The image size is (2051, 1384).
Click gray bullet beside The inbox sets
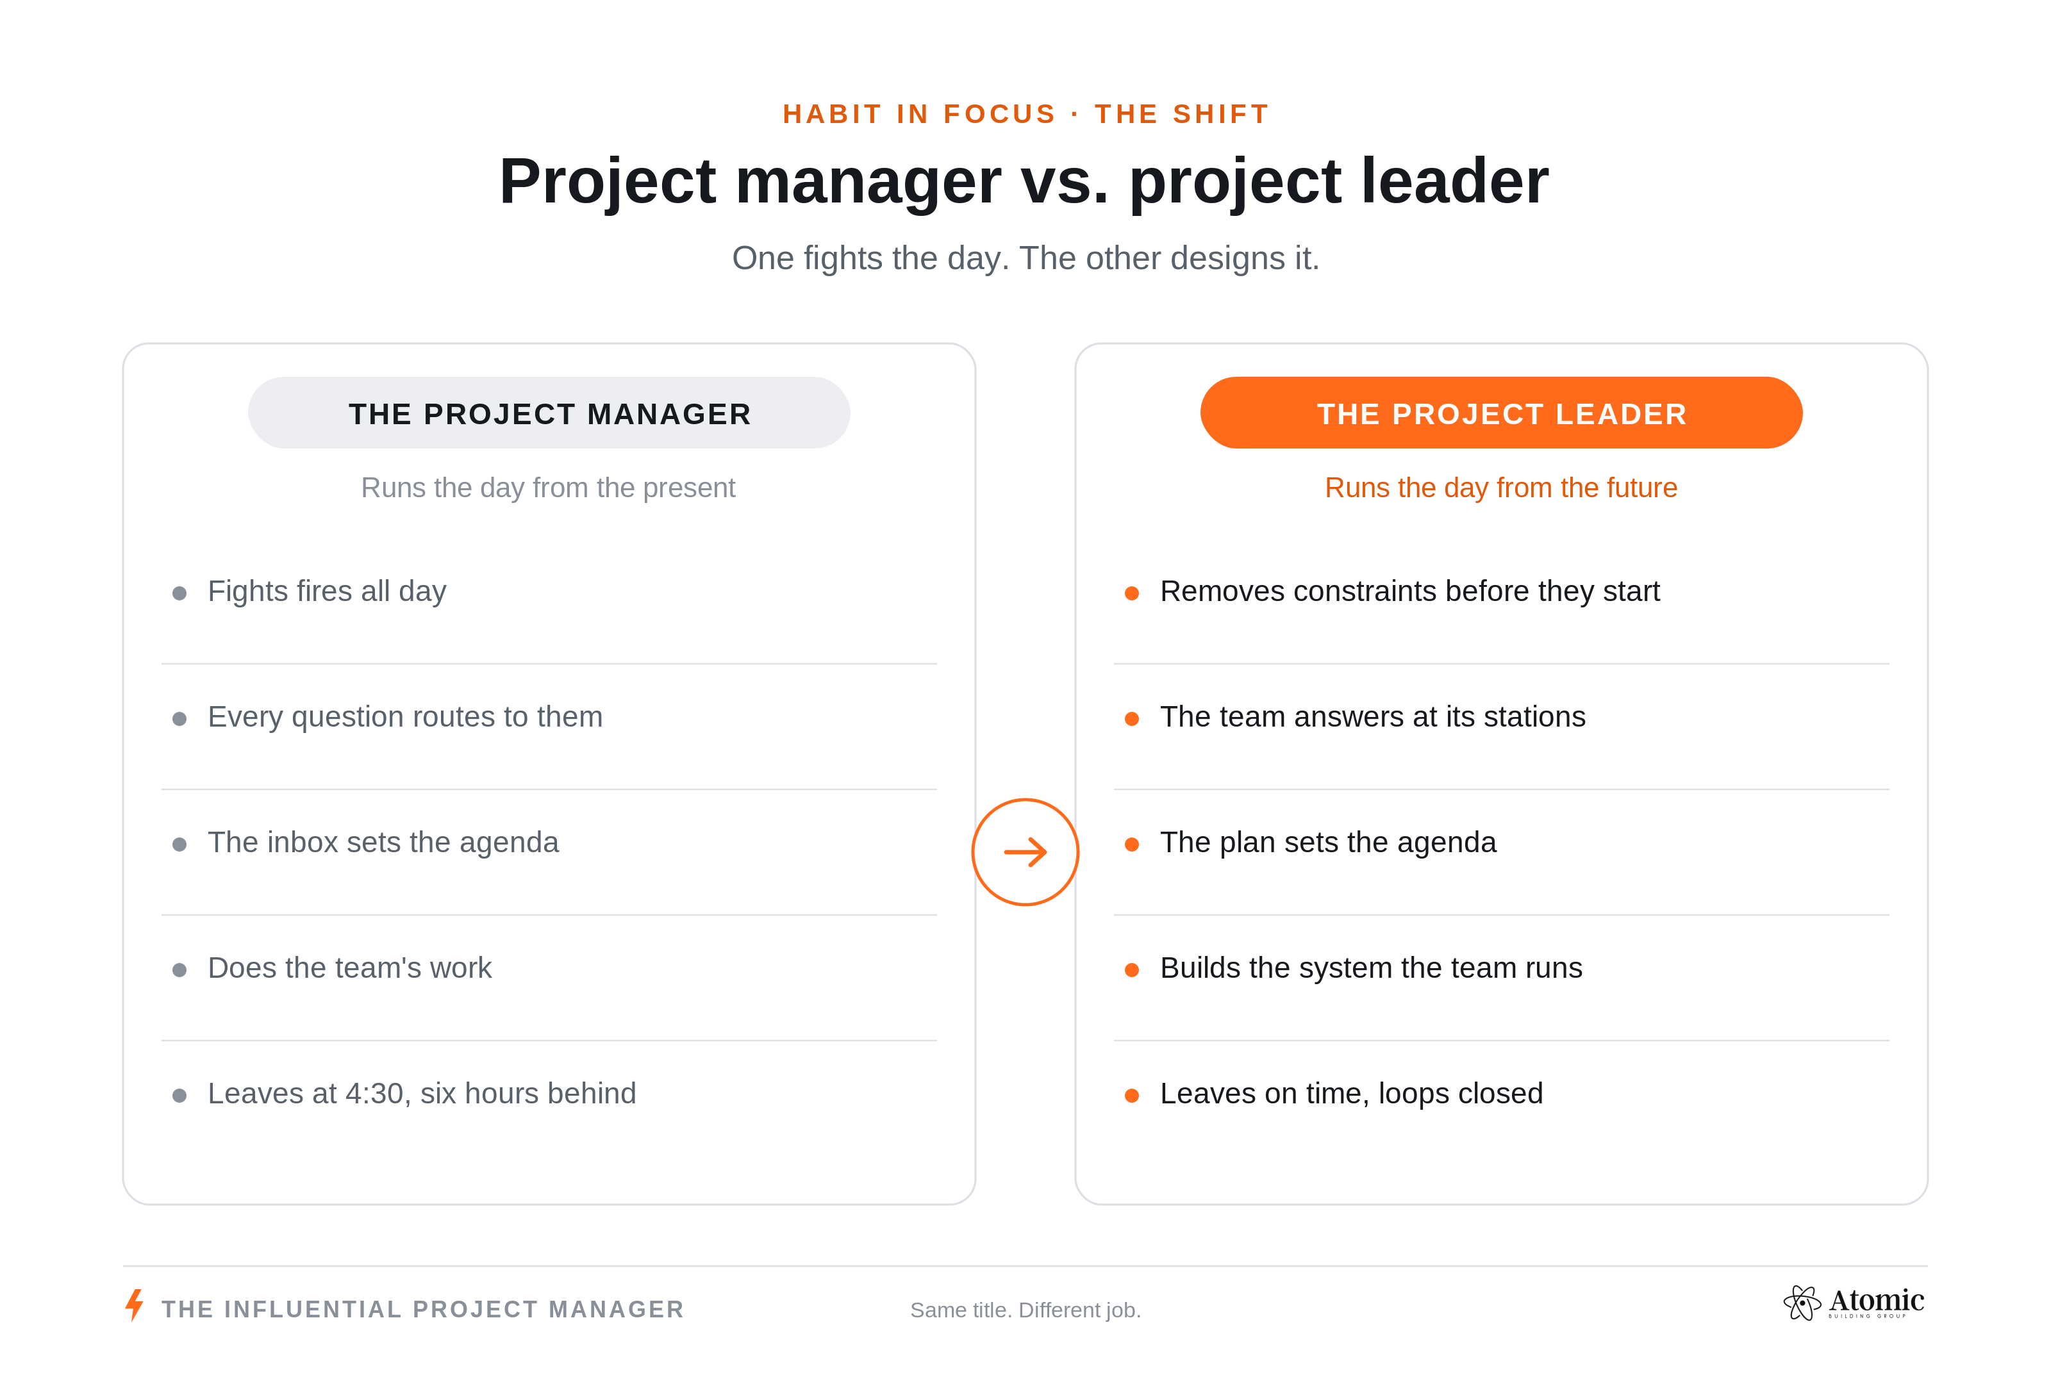[179, 844]
